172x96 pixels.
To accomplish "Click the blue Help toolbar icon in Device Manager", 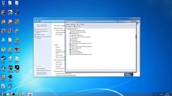I will [x=74, y=26].
